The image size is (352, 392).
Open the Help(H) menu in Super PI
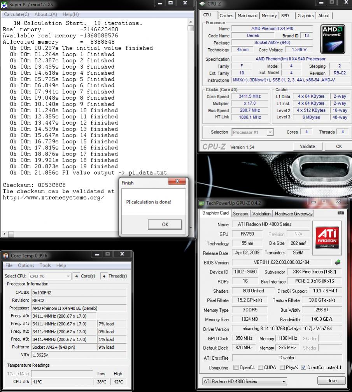coord(71,14)
